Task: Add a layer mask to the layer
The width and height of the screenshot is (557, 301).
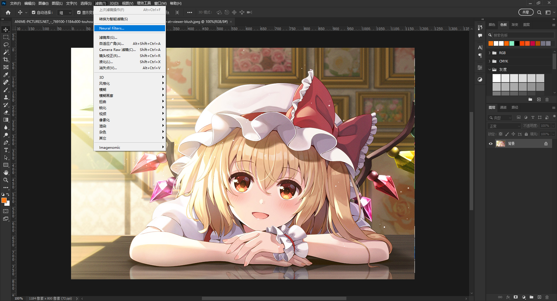Action: click(x=516, y=297)
